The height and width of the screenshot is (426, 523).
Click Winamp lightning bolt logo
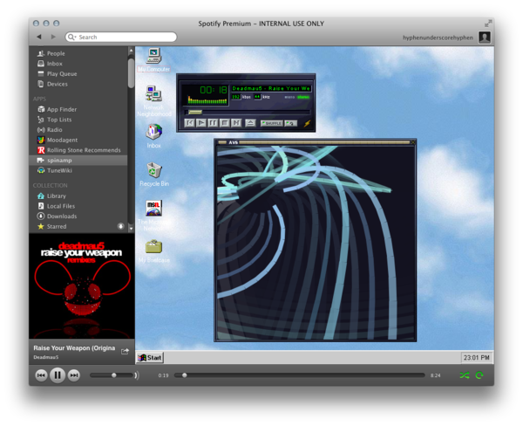[307, 123]
